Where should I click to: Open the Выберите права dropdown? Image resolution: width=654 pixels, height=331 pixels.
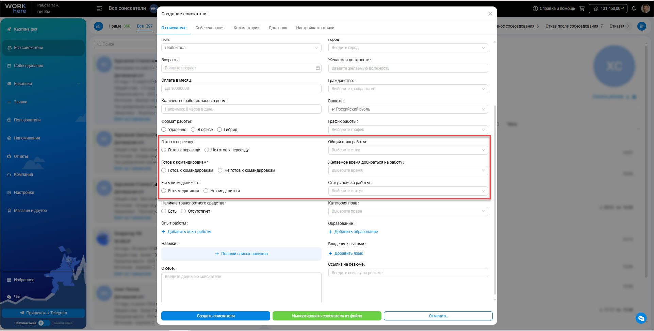(x=408, y=211)
